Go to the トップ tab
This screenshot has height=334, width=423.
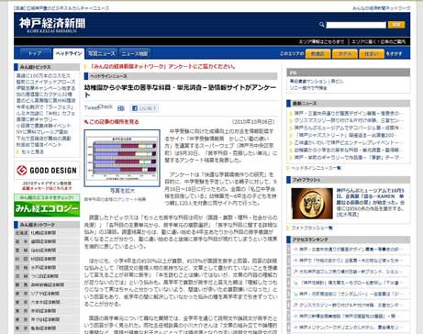click(35, 53)
